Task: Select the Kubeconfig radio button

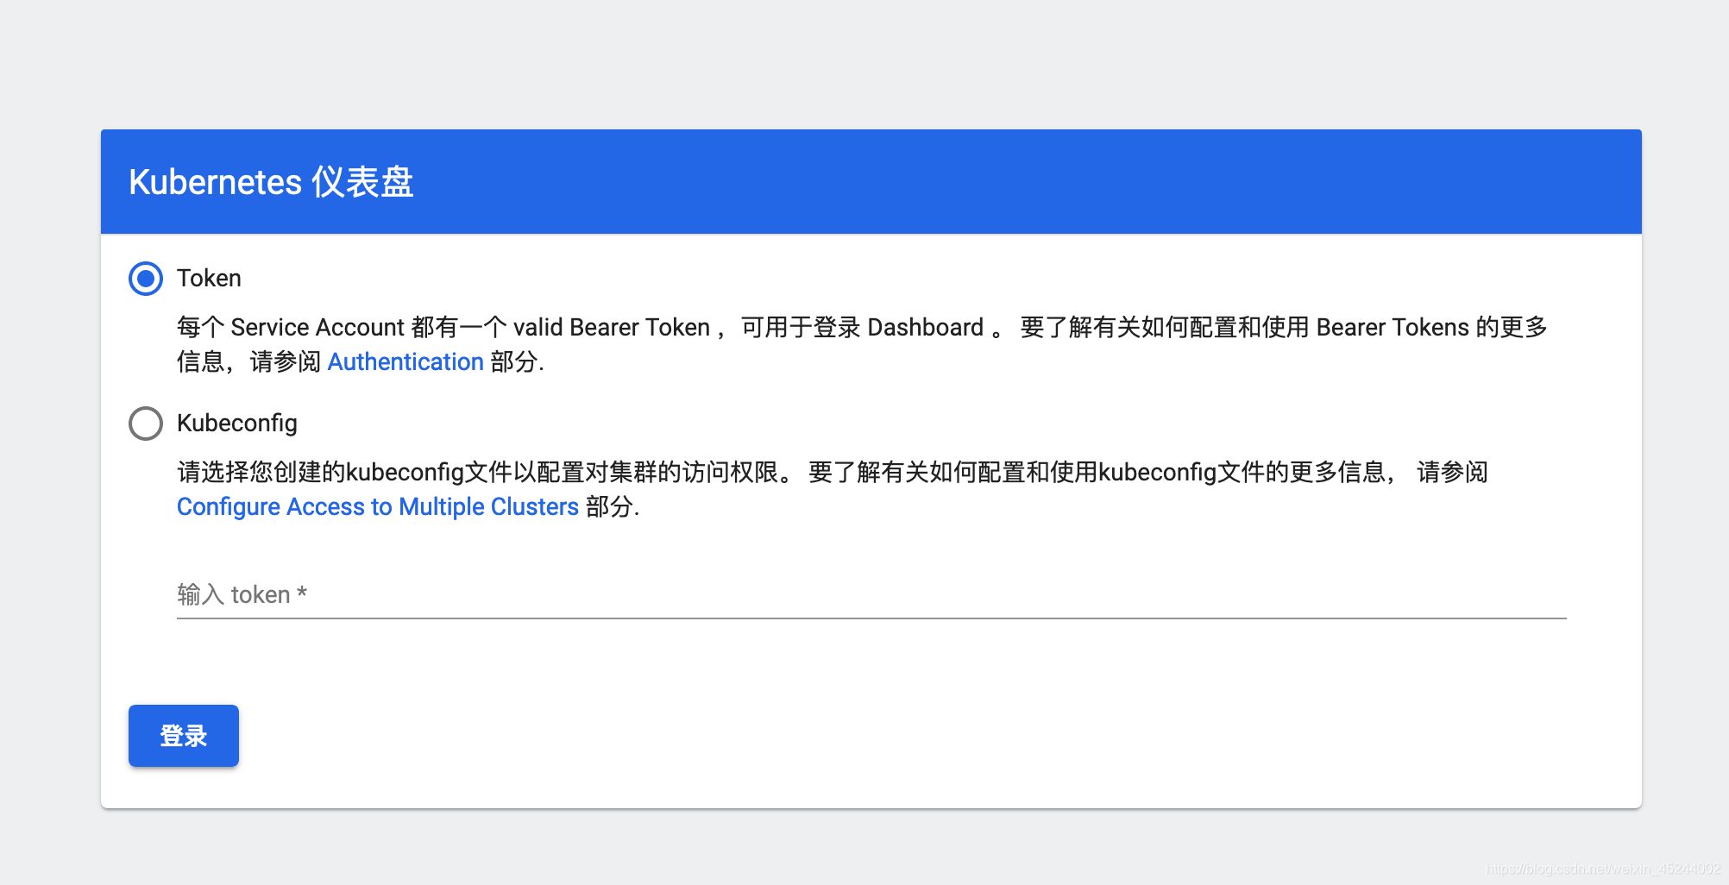Action: [146, 424]
